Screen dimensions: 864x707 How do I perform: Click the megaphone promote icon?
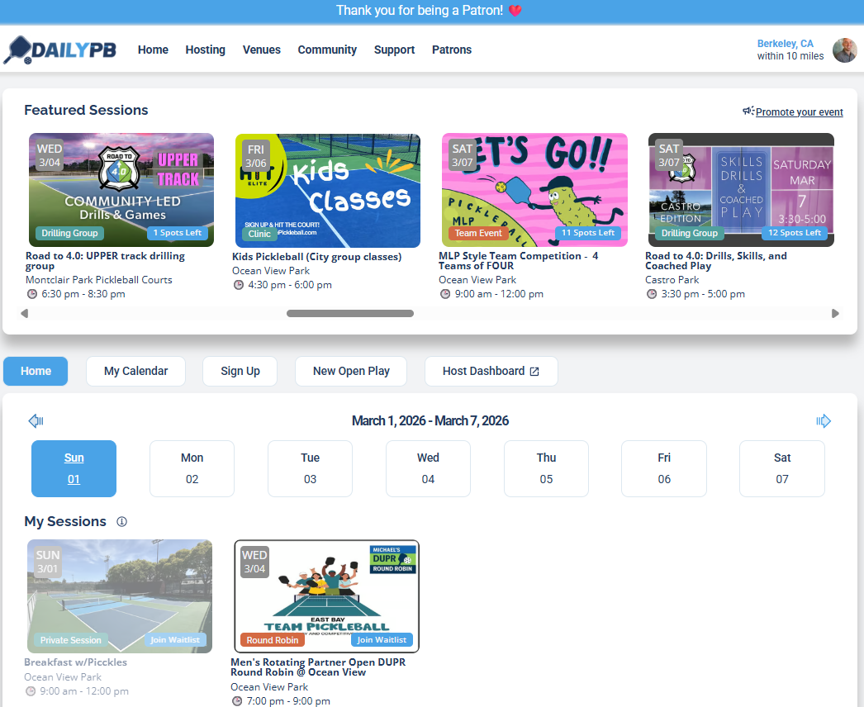[748, 112]
